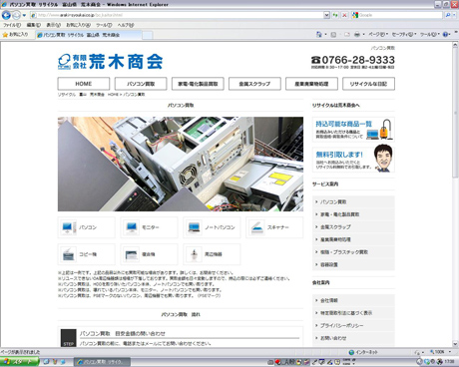
Task: Click the RSS feeds icon in command bar
Action: [x=333, y=34]
